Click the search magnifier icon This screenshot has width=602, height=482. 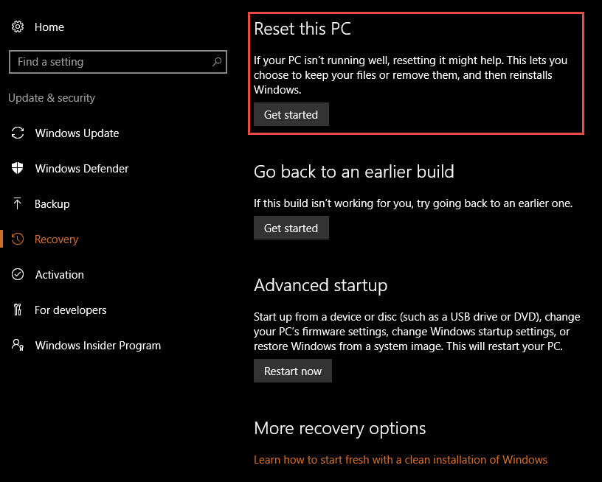(217, 61)
